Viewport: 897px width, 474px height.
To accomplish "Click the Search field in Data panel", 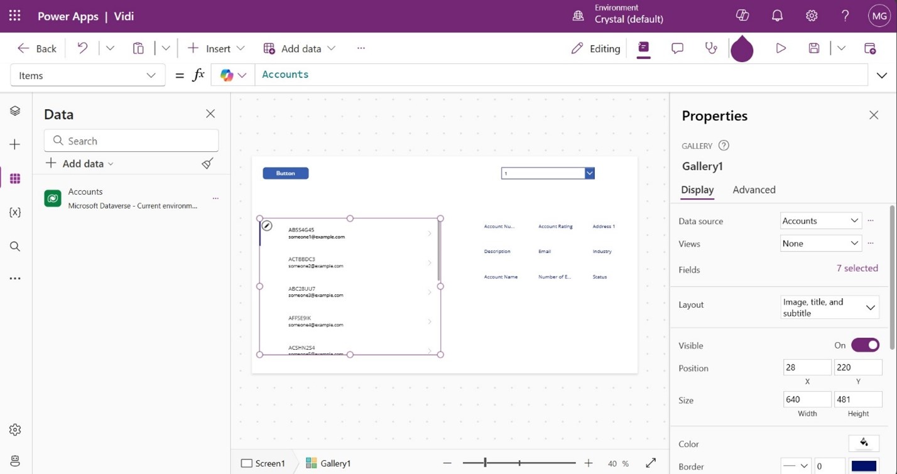I will (131, 141).
